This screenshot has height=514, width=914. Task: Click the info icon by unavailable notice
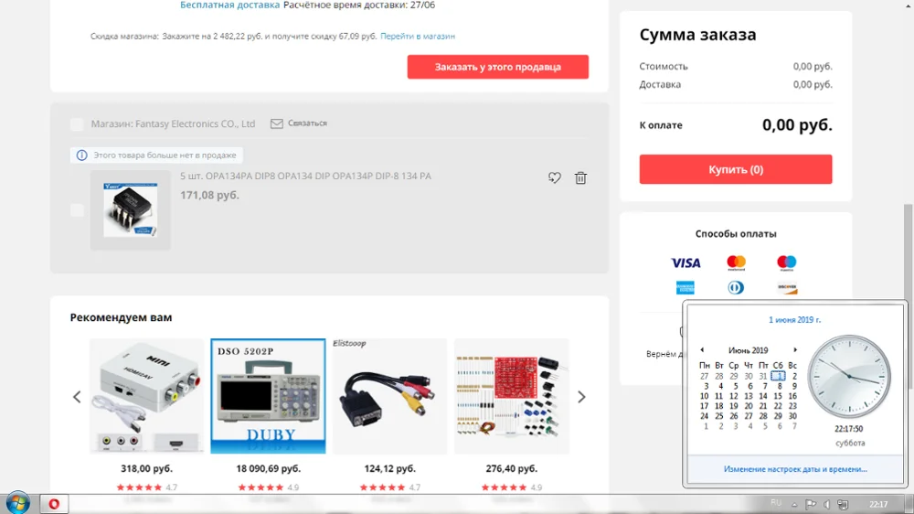pos(81,155)
